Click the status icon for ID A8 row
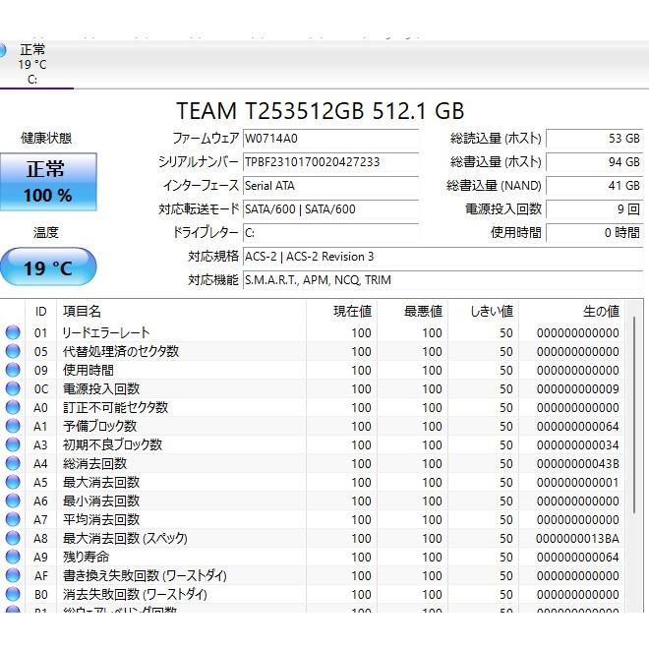 [x=13, y=538]
